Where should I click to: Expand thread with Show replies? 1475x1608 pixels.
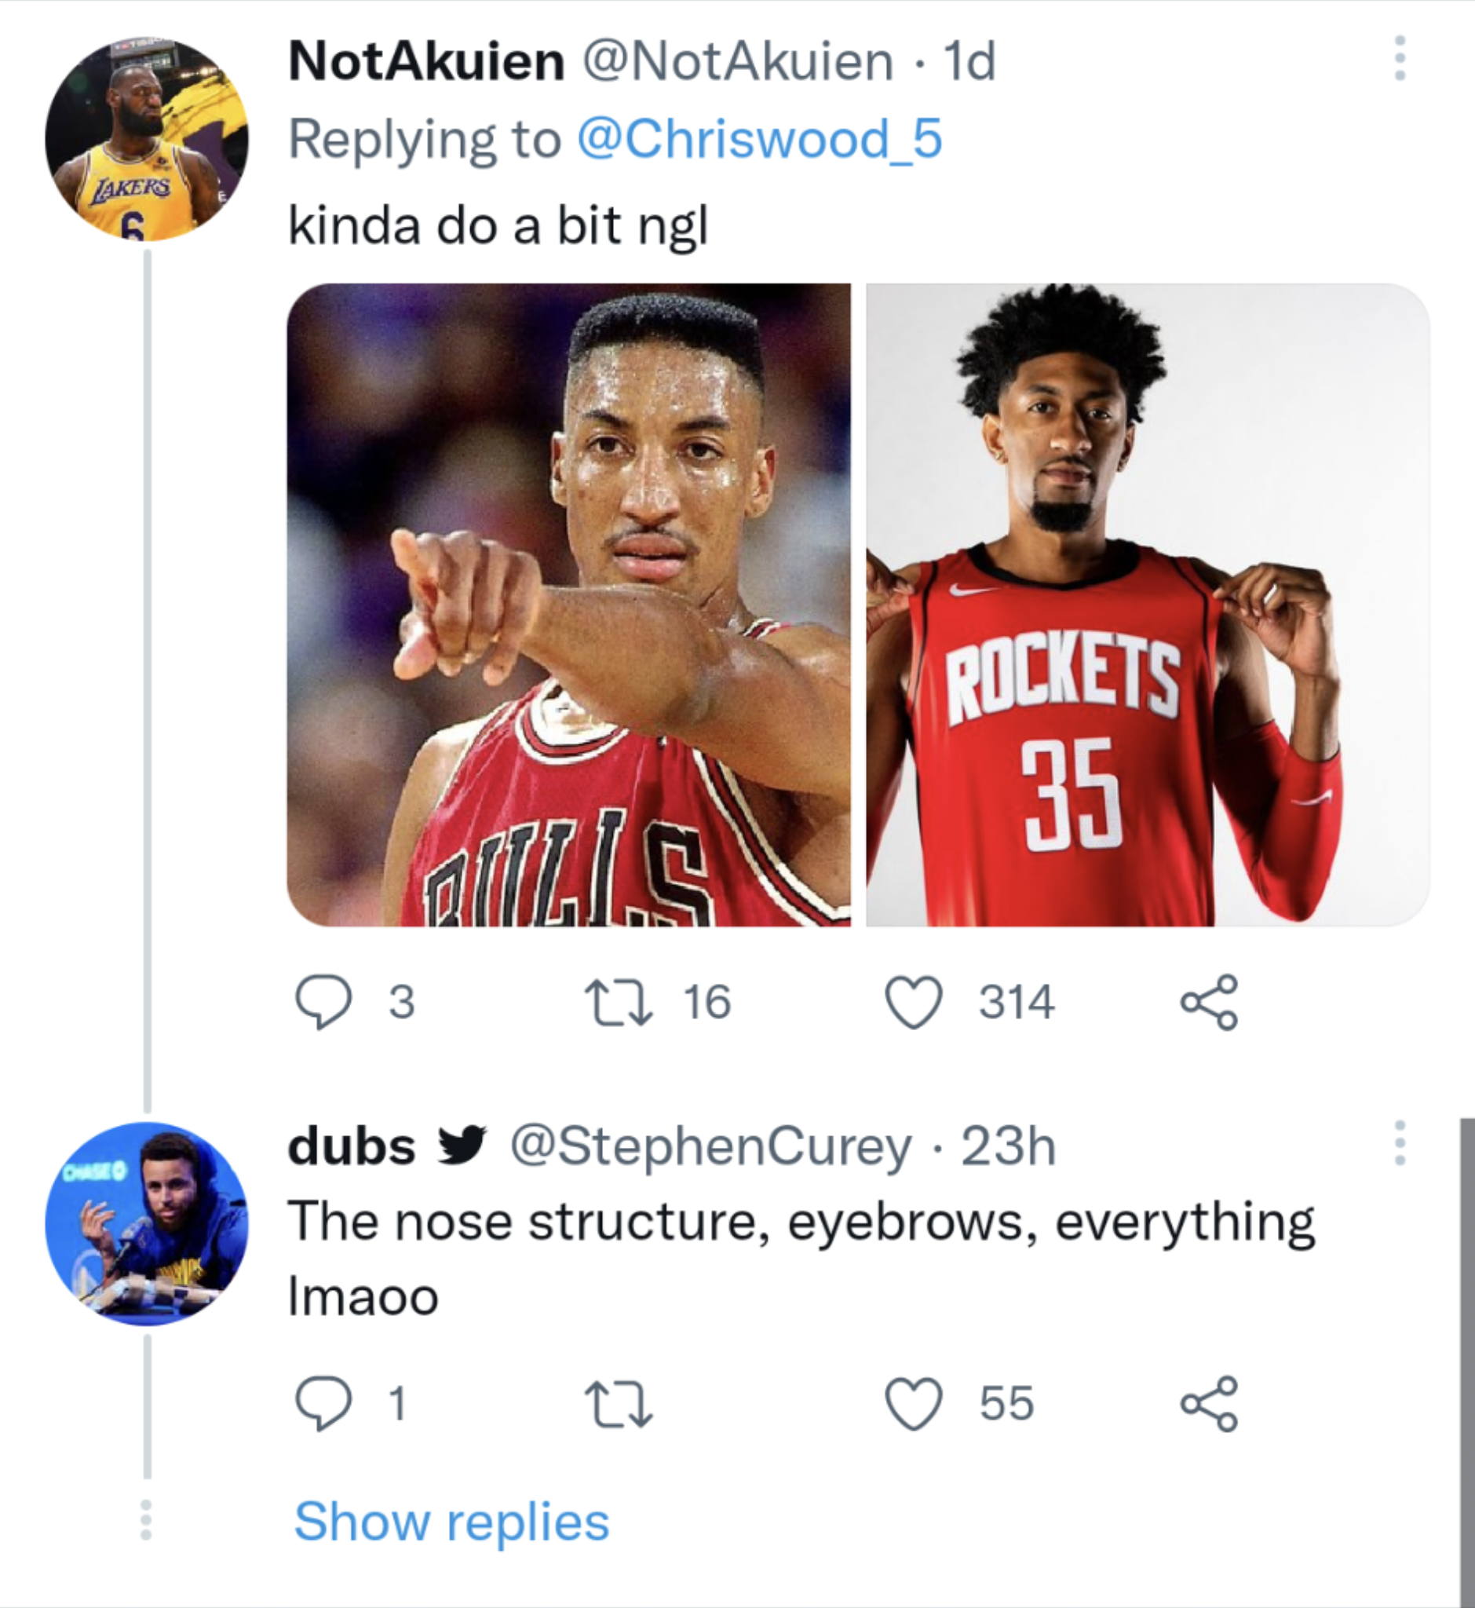[x=451, y=1521]
